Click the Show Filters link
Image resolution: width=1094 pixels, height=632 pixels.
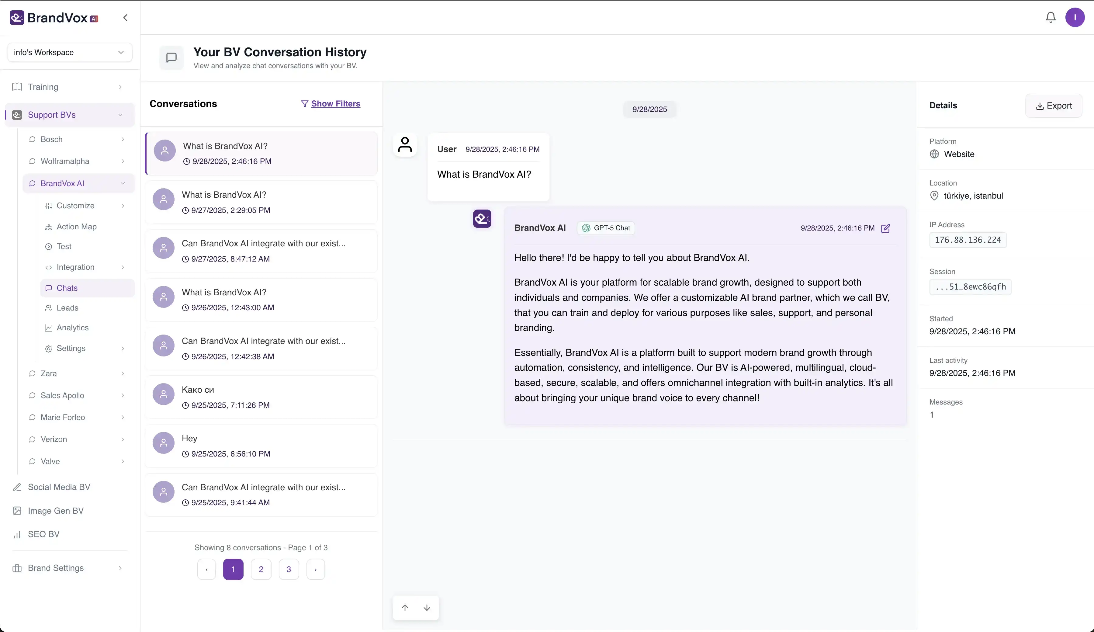click(335, 104)
